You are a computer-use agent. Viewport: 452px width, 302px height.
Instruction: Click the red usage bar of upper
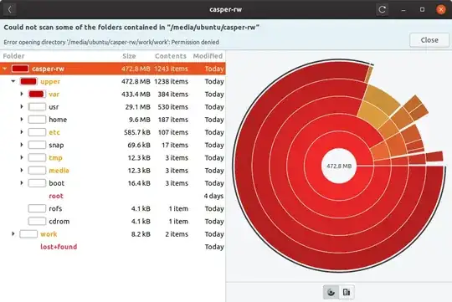28,81
